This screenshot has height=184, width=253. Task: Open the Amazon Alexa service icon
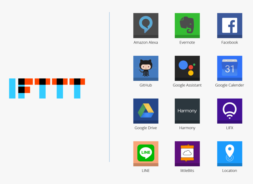(146, 26)
